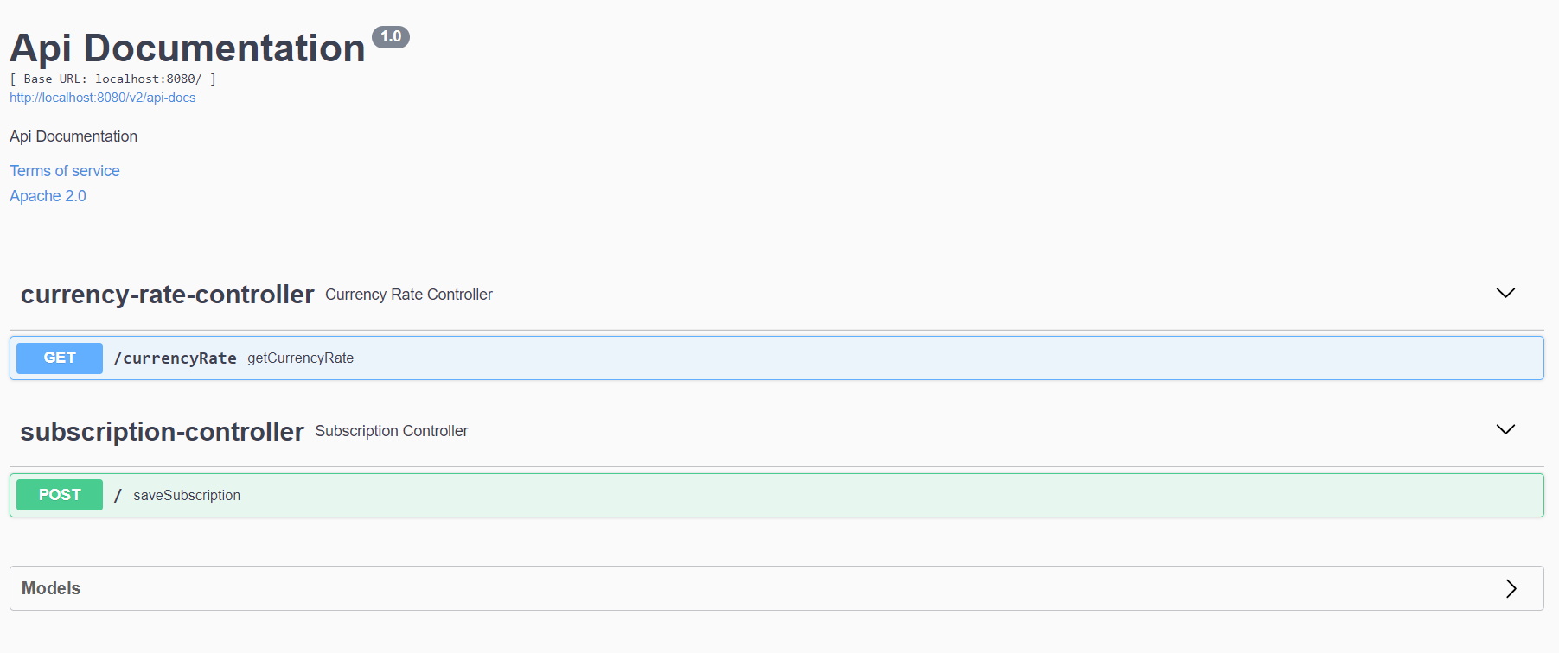Collapse the subscription-controller section chevron
The image size is (1559, 653).
(x=1505, y=430)
